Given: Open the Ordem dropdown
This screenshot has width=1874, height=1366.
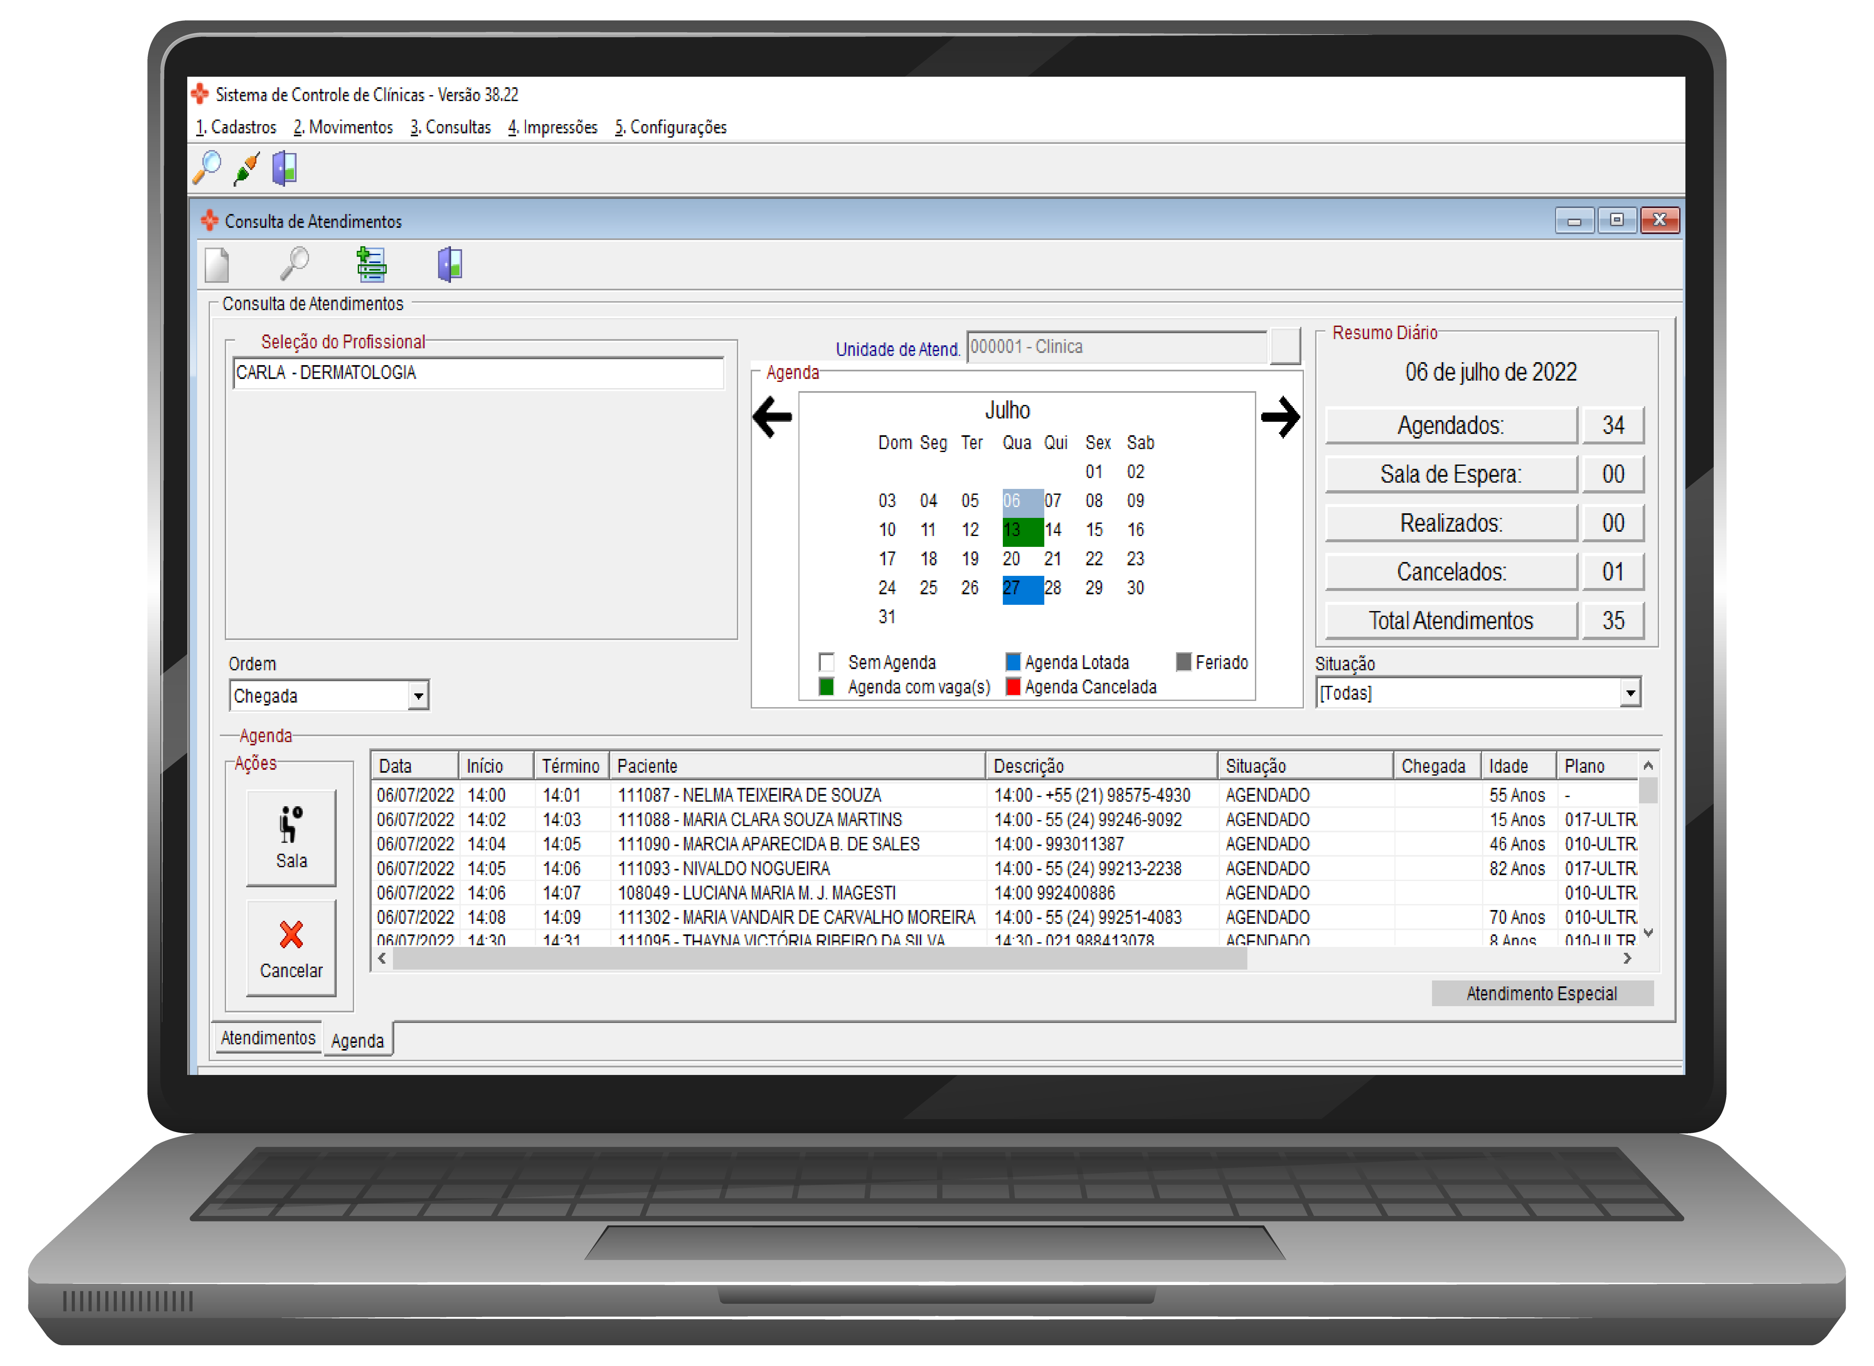Looking at the screenshot, I should [x=418, y=696].
